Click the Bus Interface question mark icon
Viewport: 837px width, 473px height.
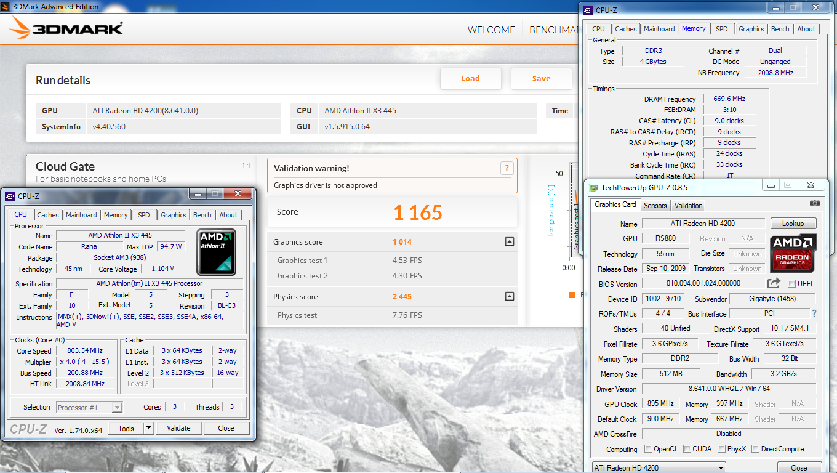click(x=814, y=313)
